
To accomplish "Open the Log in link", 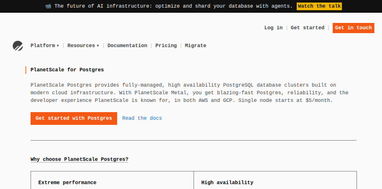I will [273, 28].
